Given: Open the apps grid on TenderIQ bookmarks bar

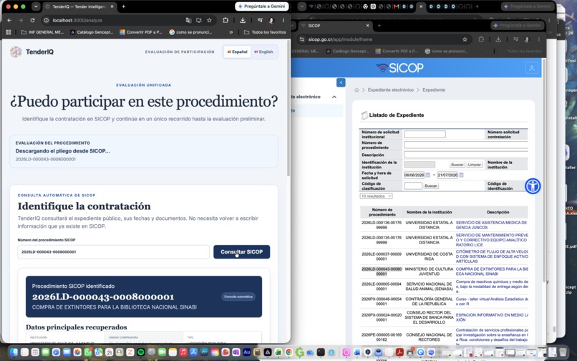Looking at the screenshot, I should pos(8,32).
